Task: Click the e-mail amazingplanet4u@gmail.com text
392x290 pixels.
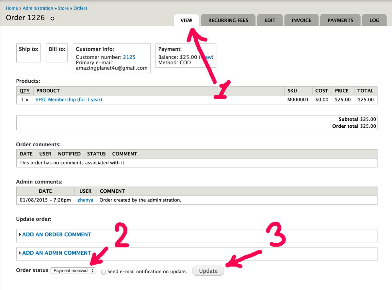Action: pos(112,68)
